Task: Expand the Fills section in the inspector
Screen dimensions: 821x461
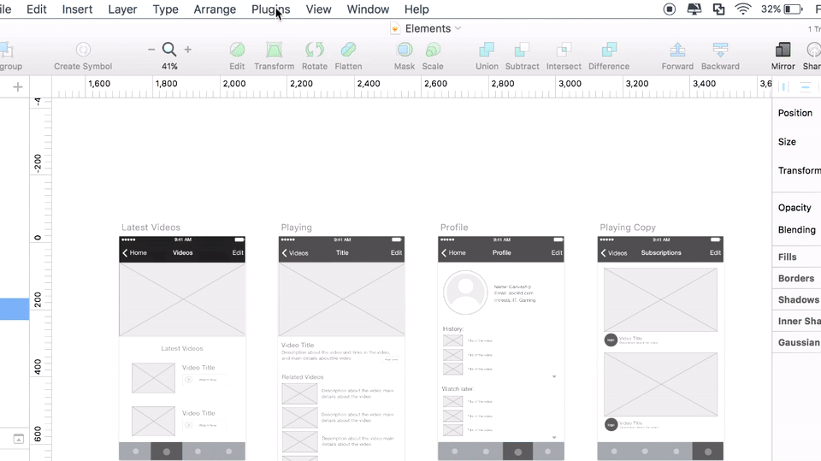Action: pos(788,257)
